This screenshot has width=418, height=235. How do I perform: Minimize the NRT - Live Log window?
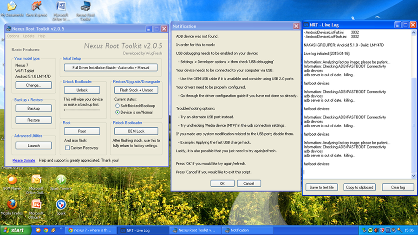click(x=398, y=25)
